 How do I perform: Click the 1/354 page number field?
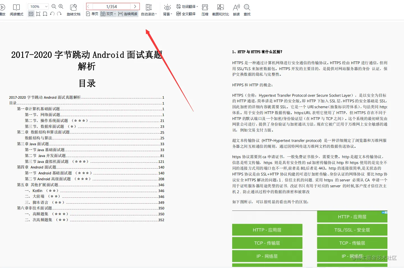[111, 6]
